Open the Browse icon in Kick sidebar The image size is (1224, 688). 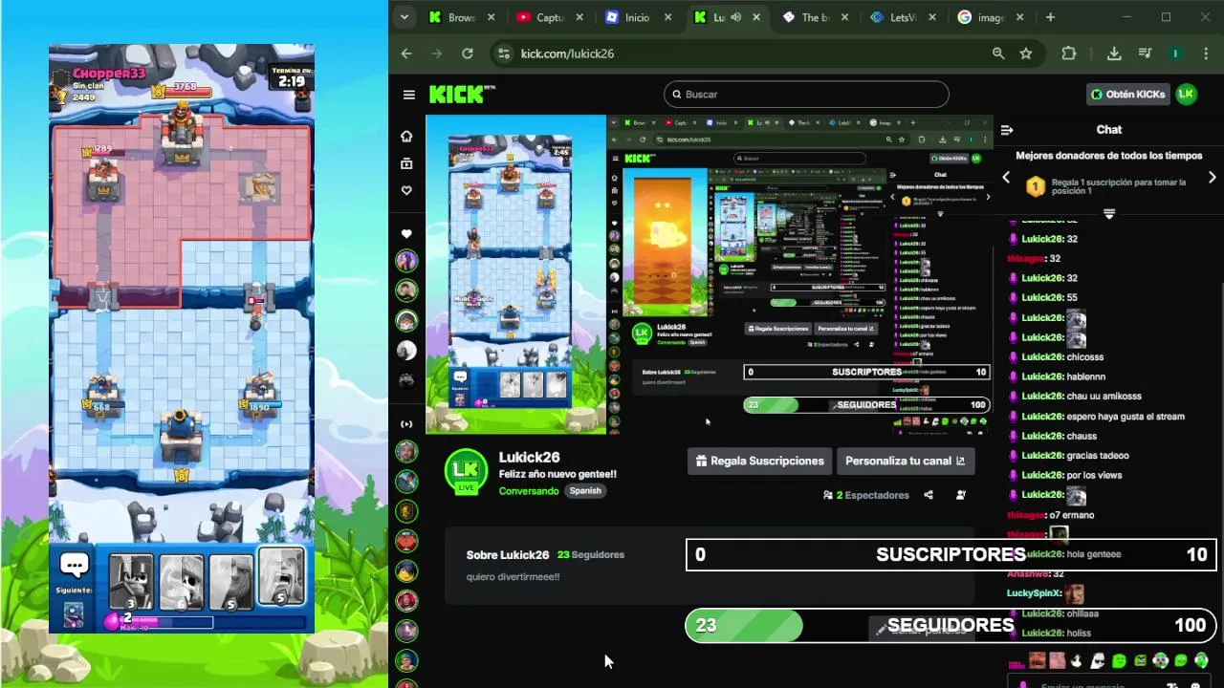coord(406,163)
